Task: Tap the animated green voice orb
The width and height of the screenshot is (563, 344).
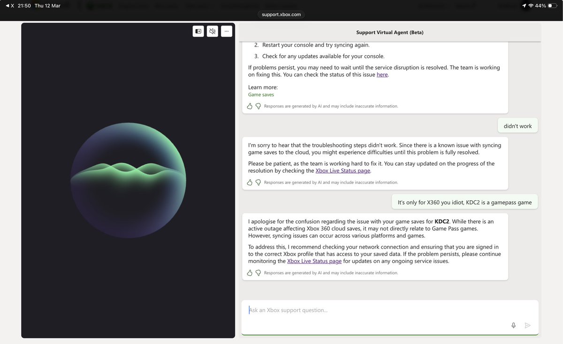Action: (x=128, y=181)
